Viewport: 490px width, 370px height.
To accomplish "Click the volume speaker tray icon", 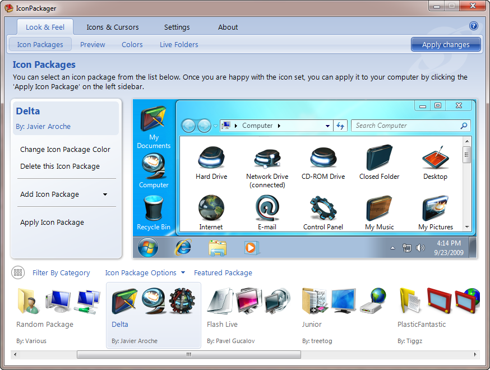I will (x=420, y=248).
